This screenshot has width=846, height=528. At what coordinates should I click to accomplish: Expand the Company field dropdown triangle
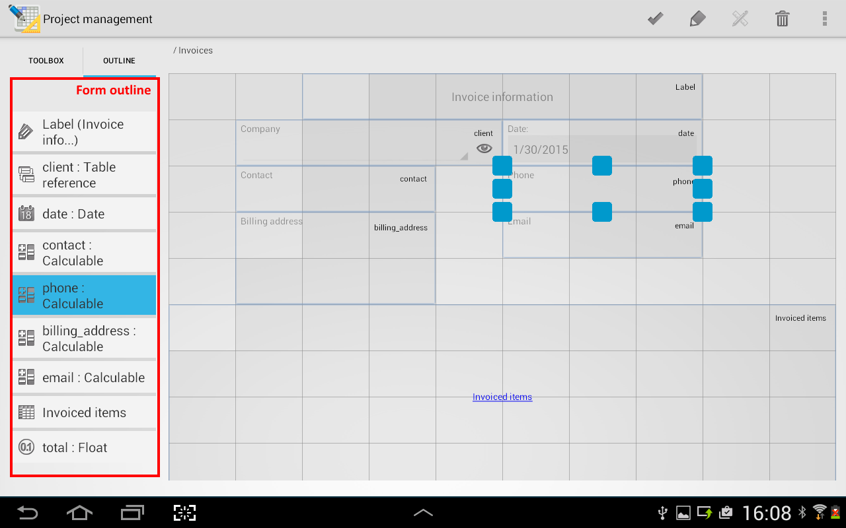(464, 156)
